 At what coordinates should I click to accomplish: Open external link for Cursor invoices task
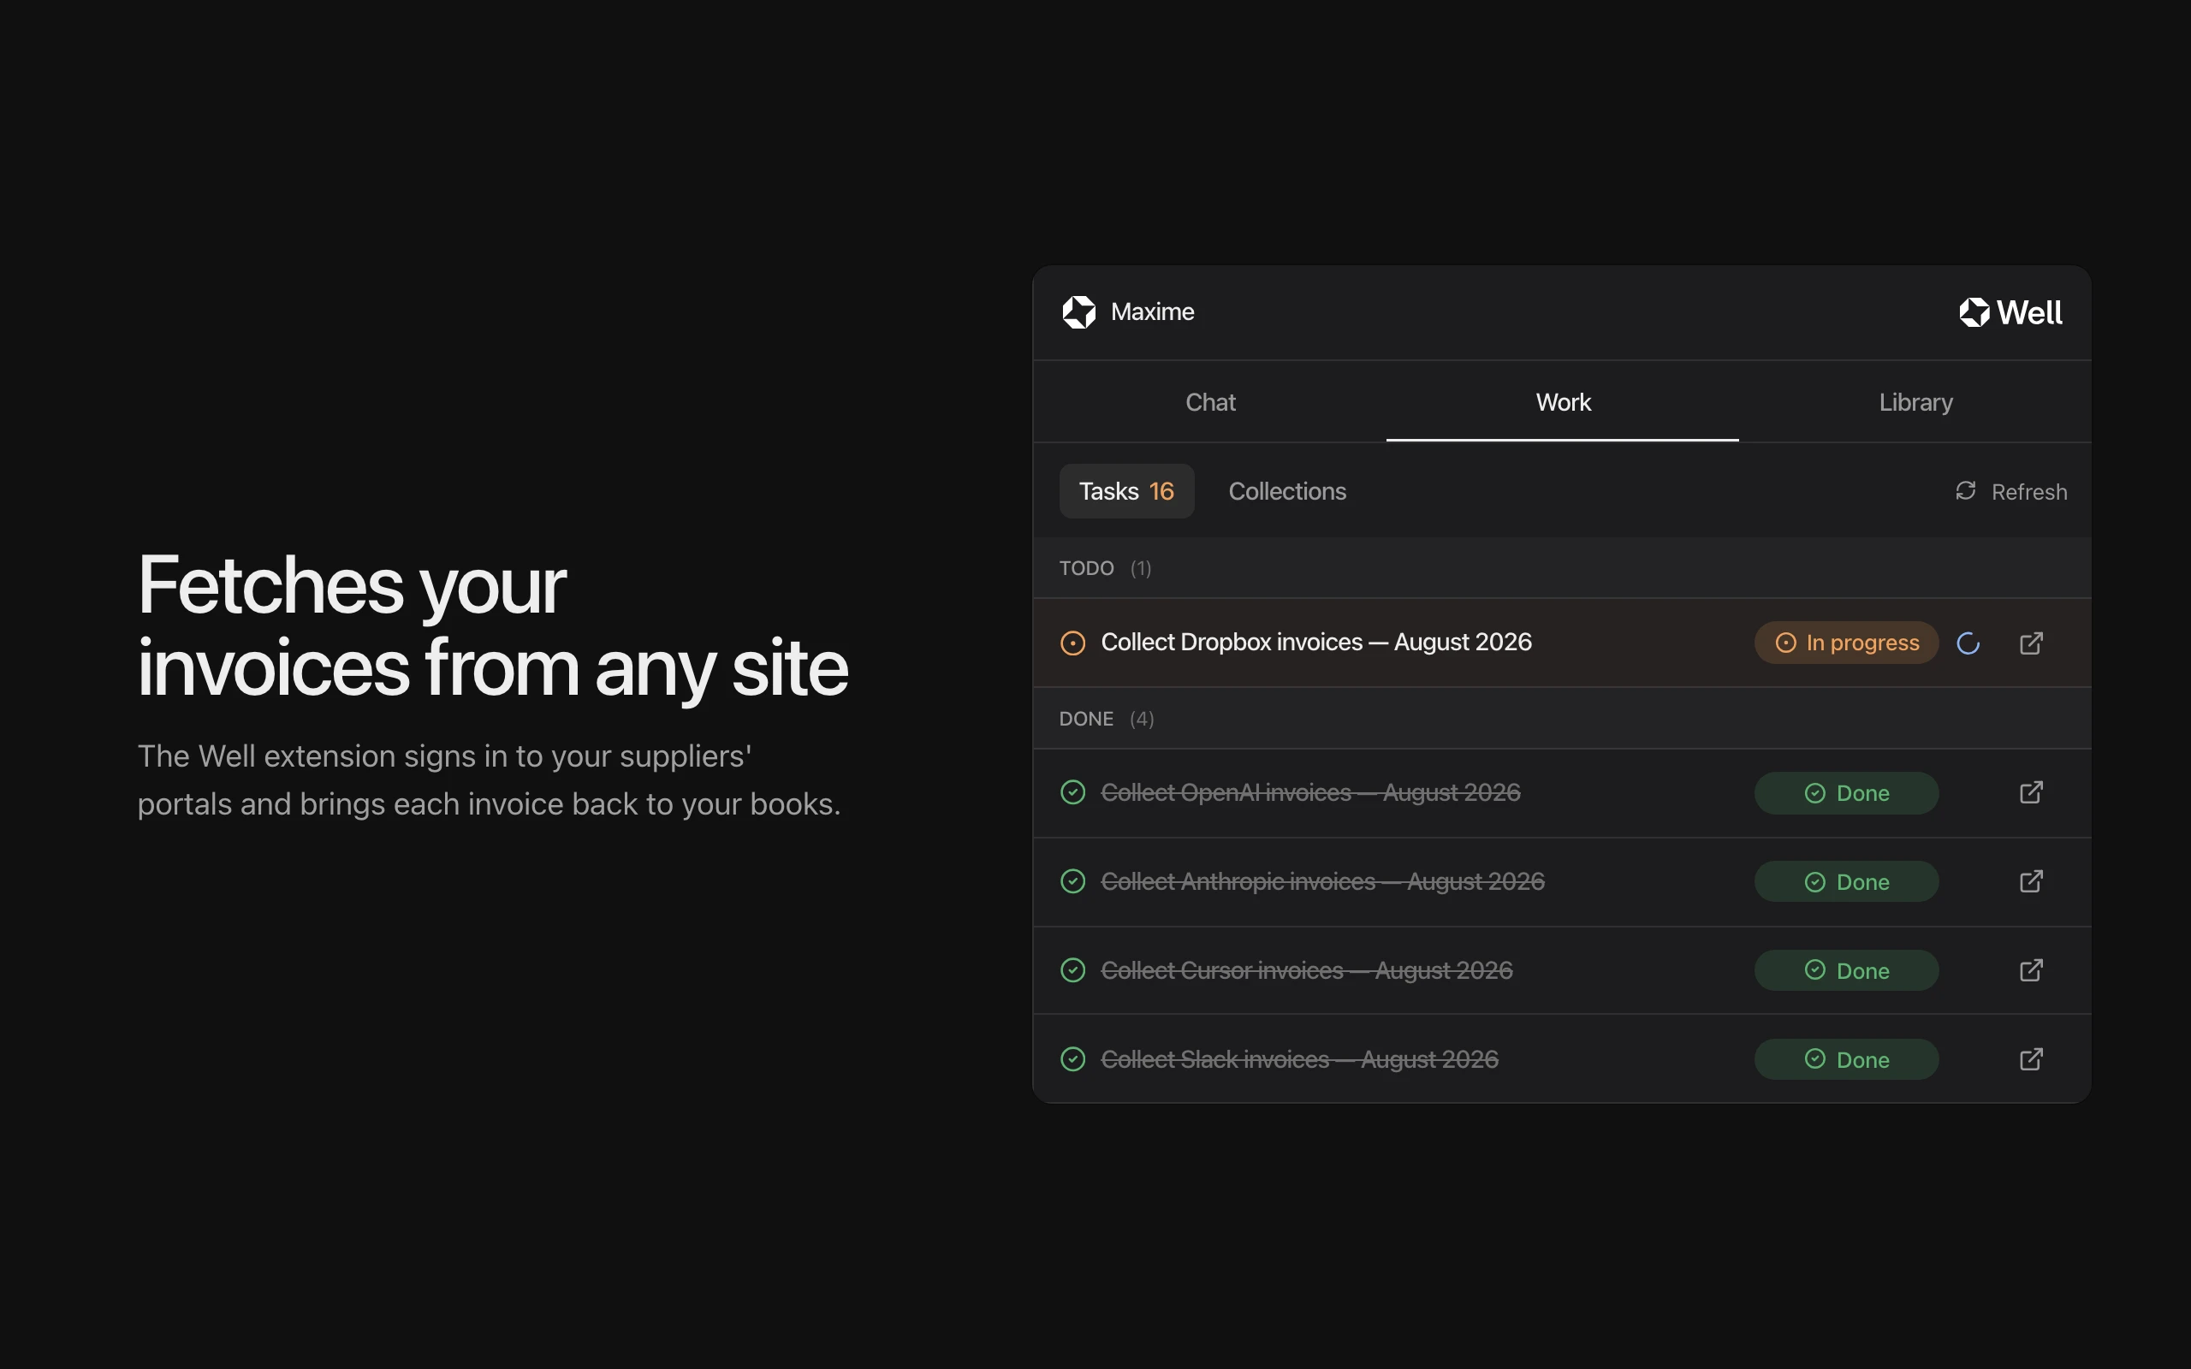coord(2031,969)
